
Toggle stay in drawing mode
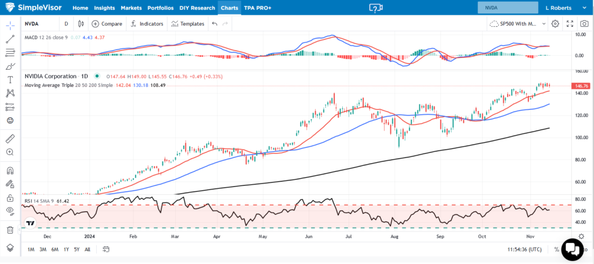point(10,184)
